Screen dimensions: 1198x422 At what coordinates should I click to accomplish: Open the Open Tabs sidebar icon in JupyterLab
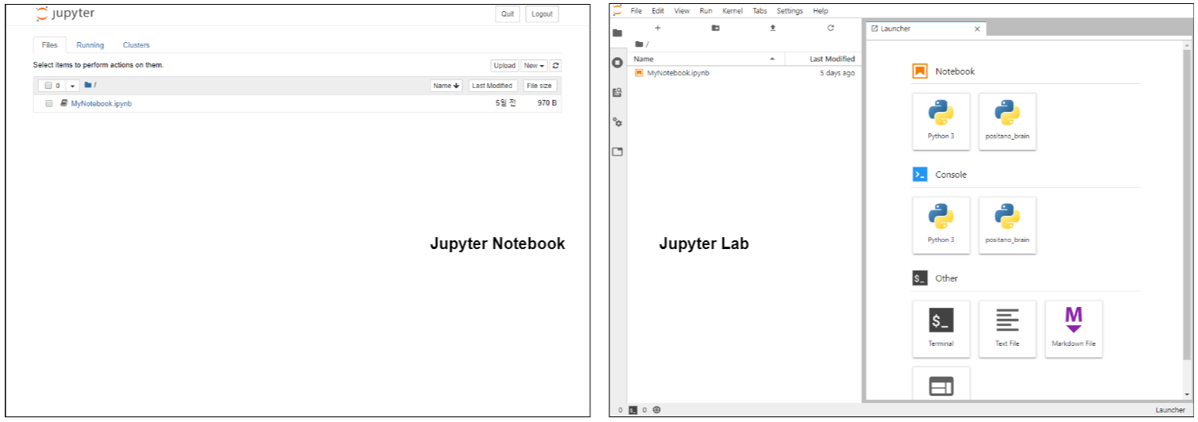point(617,152)
